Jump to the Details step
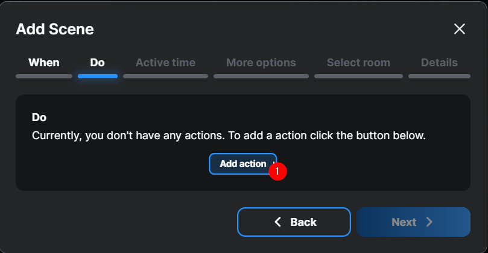This screenshot has width=488, height=253. point(439,63)
